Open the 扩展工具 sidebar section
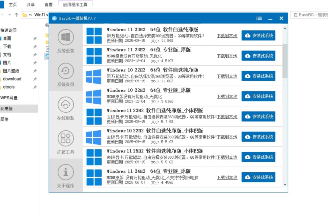The width and height of the screenshot is (328, 217). [66, 142]
